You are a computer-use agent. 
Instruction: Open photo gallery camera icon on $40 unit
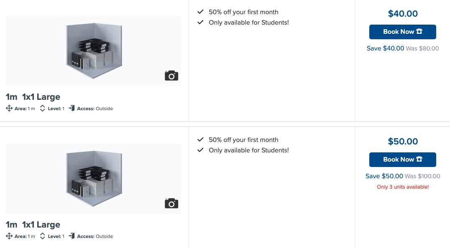(171, 76)
